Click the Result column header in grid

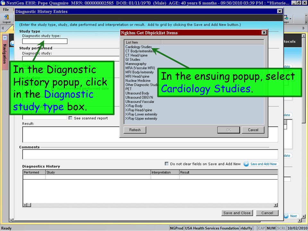click(228, 172)
